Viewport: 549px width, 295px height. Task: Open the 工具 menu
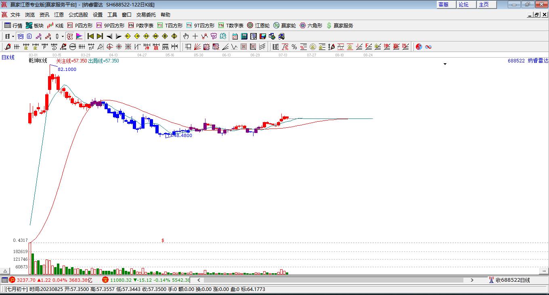(112, 15)
